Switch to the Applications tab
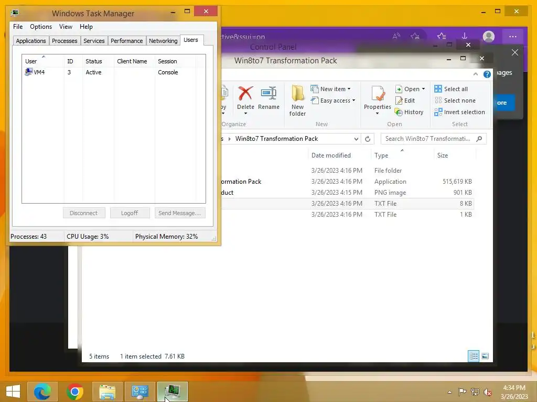The image size is (537, 402). [31, 41]
